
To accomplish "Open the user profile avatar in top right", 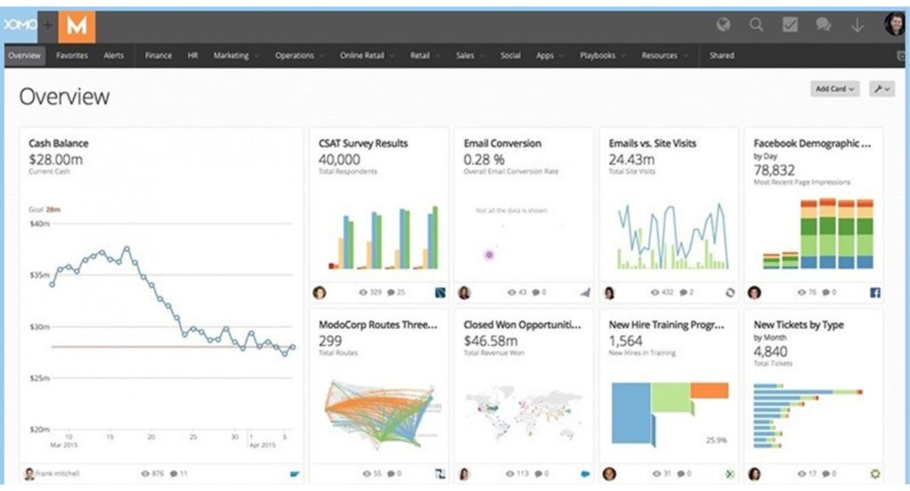I will click(x=894, y=25).
